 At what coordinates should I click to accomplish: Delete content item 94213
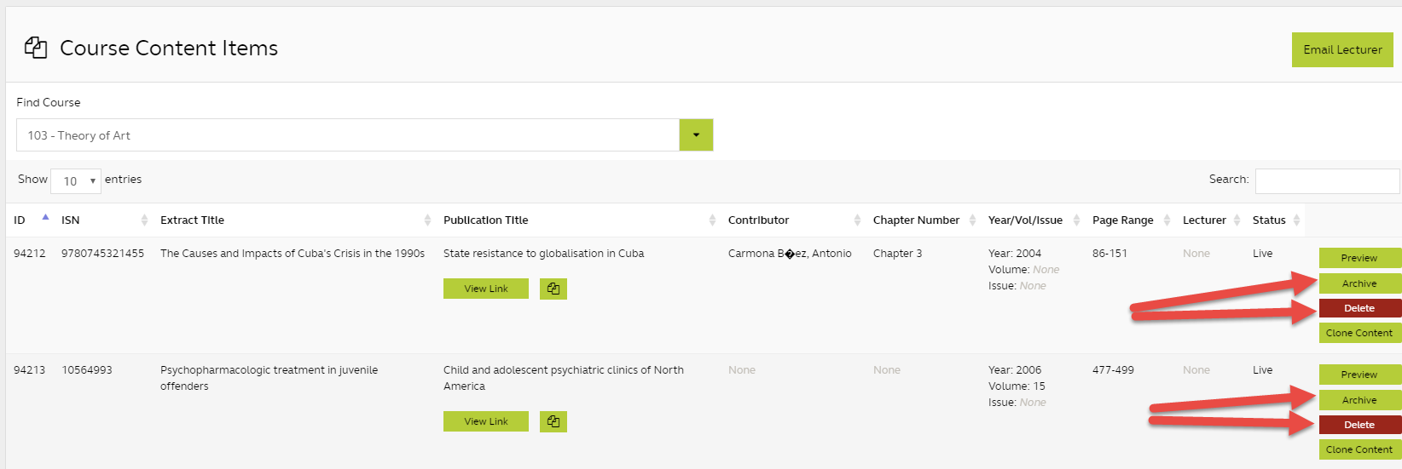pos(1359,425)
